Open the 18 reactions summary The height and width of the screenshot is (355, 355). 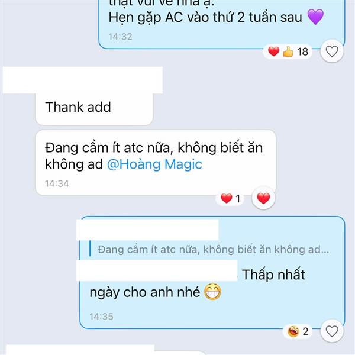[x=288, y=51]
